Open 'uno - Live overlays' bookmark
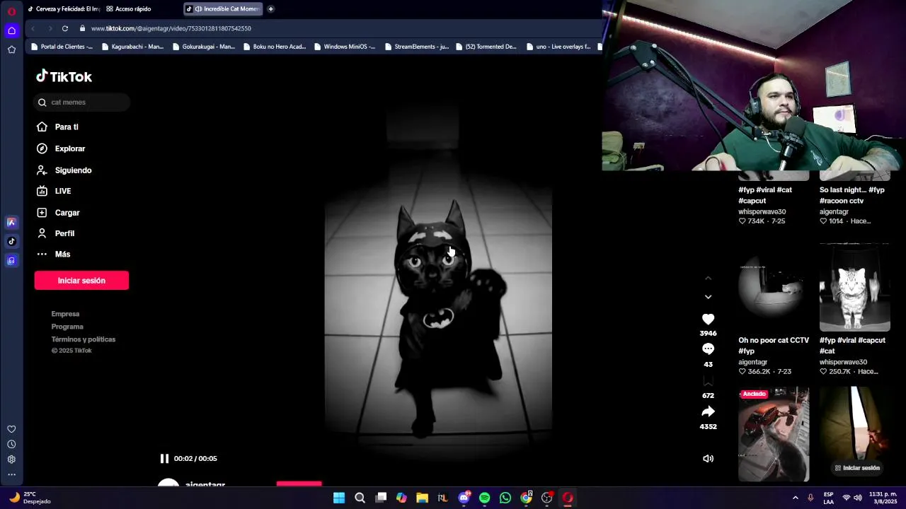 (558, 47)
